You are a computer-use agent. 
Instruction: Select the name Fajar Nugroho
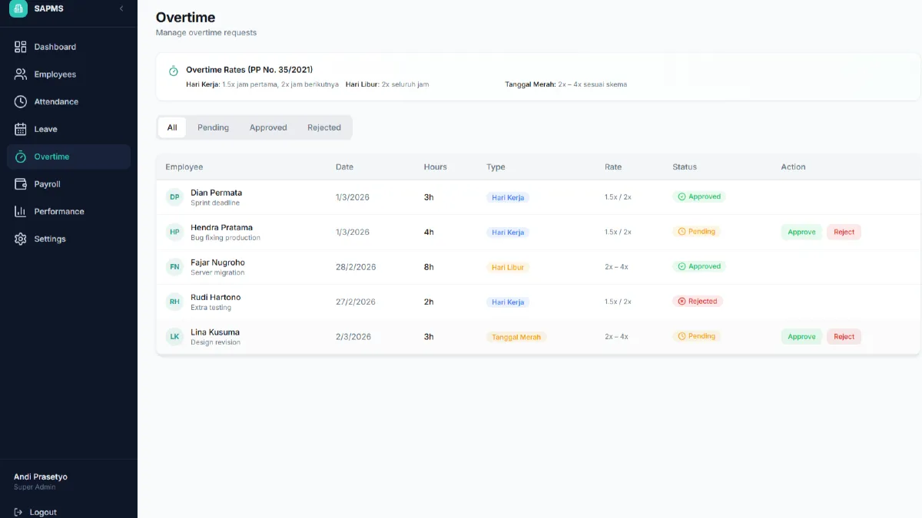(218, 262)
